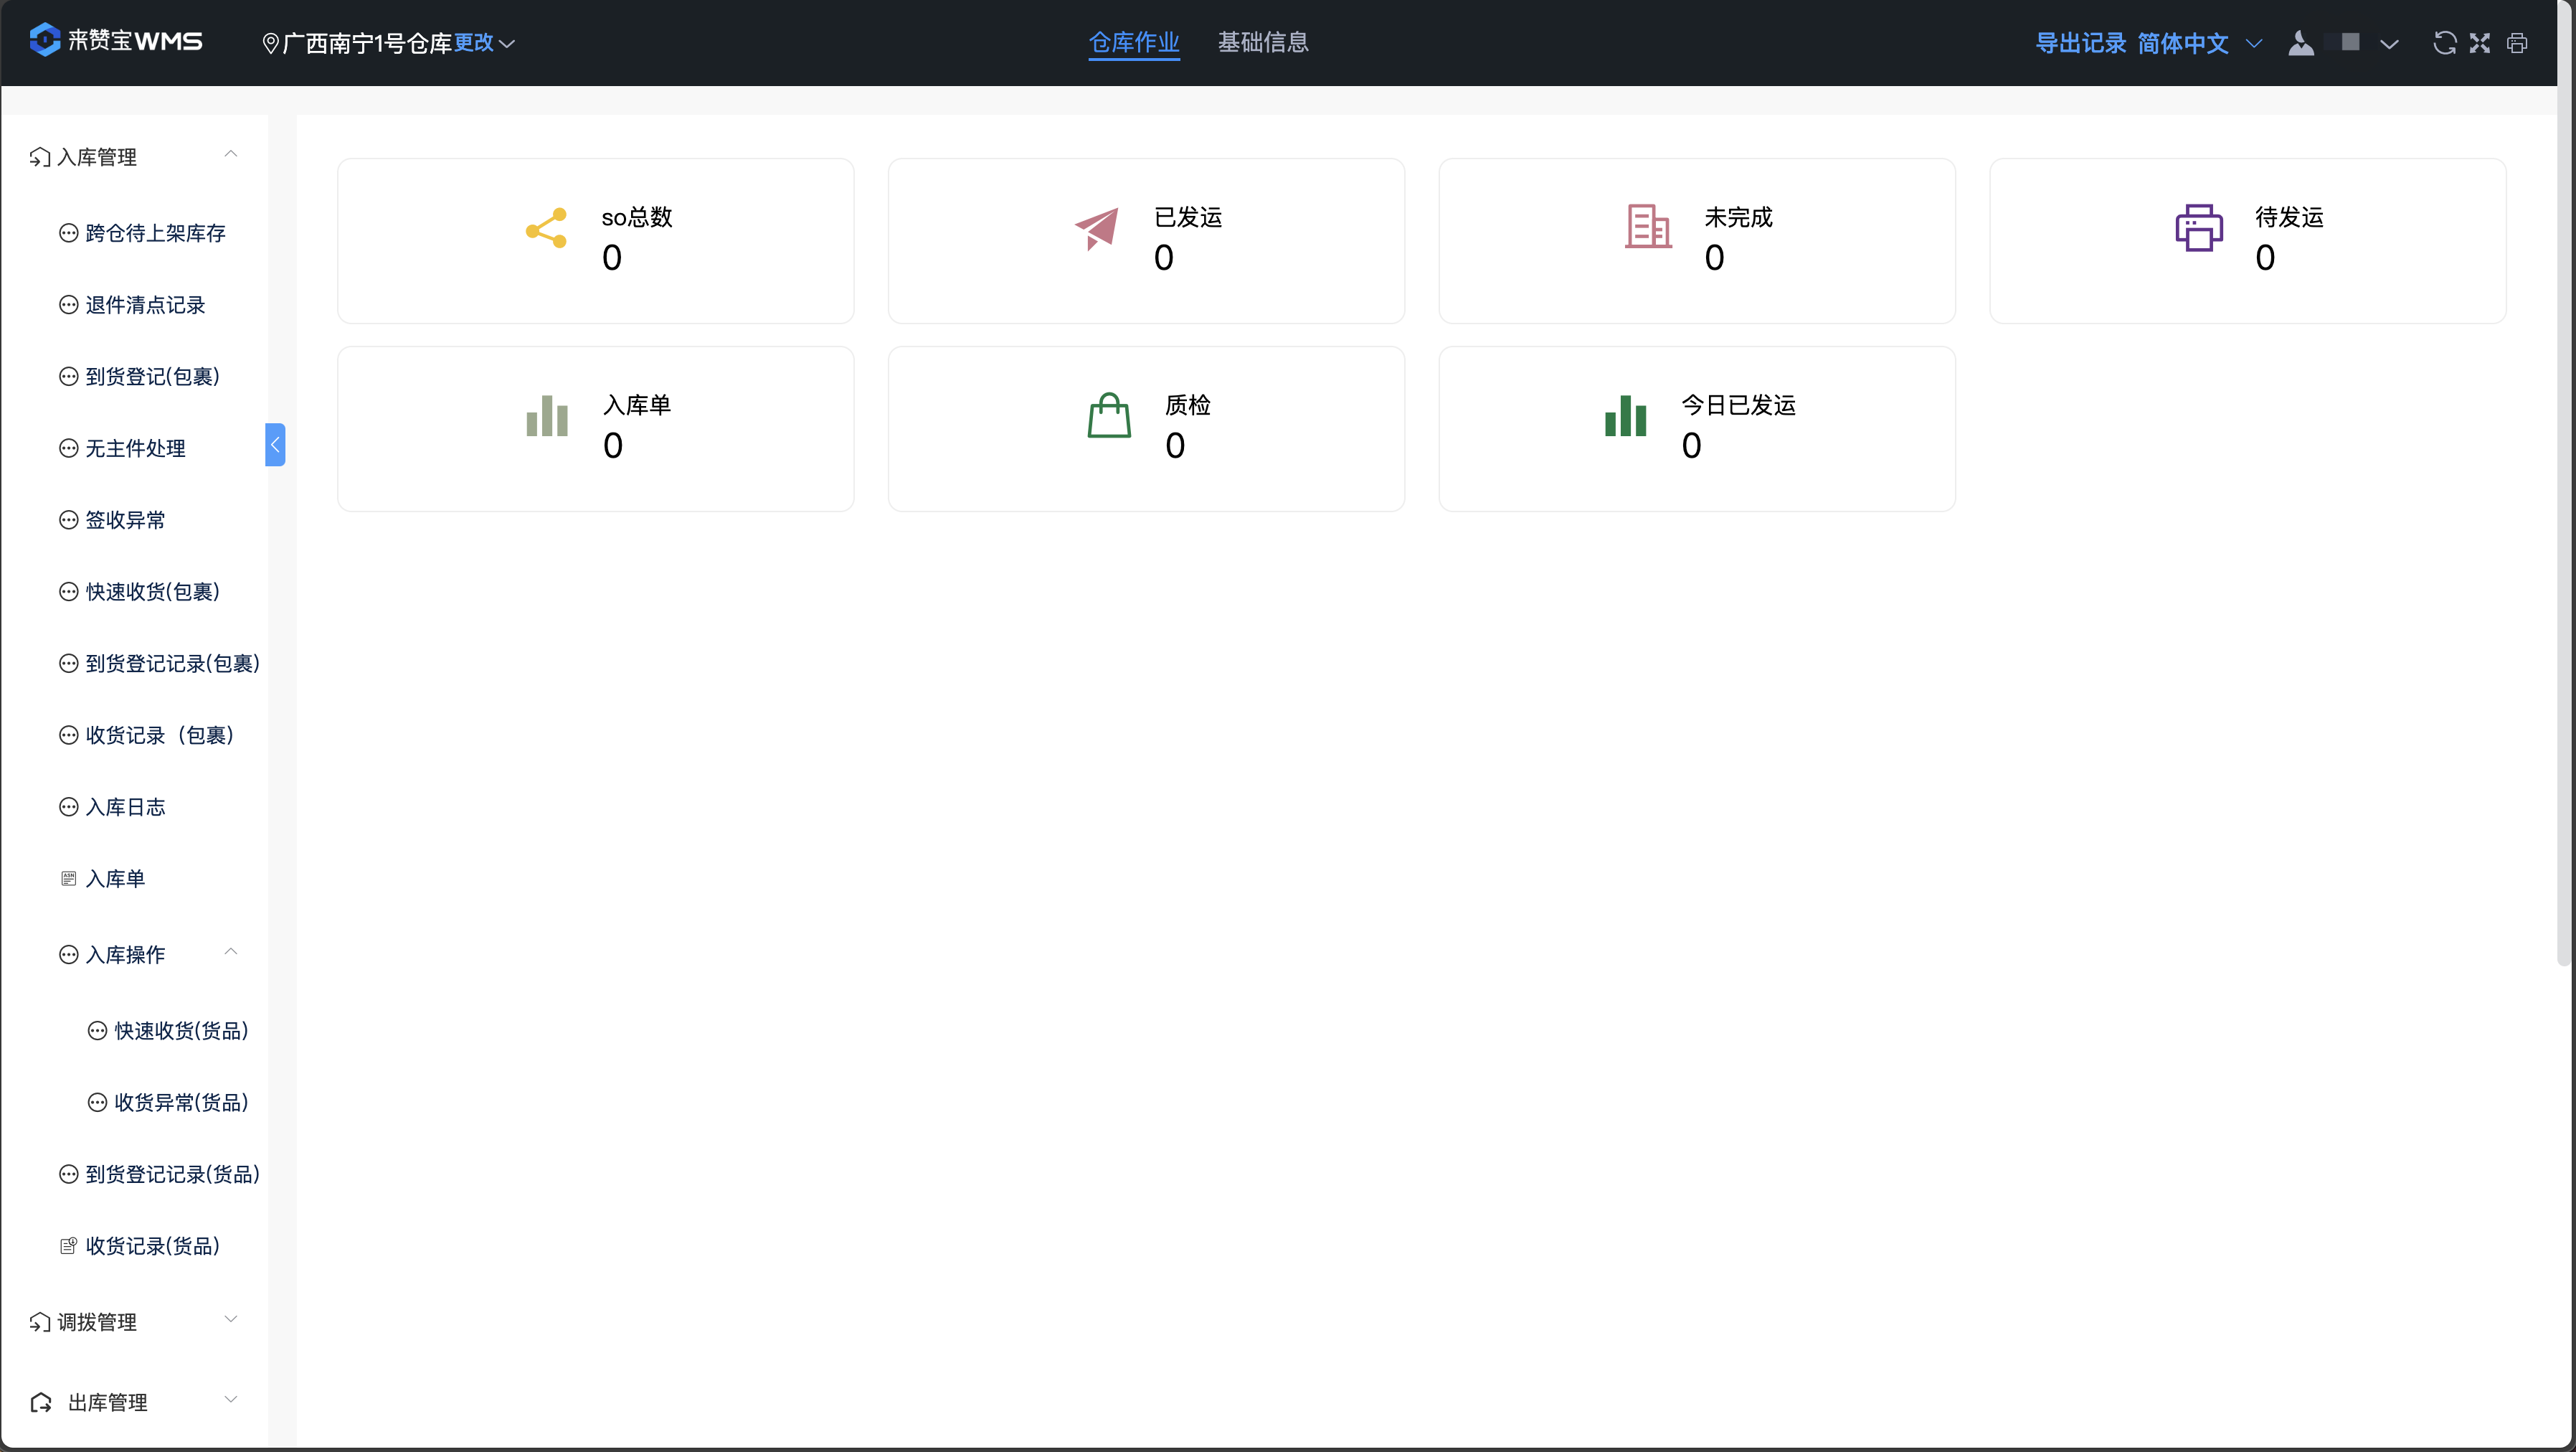The width and height of the screenshot is (2576, 1452).
Task: Click the 今日已发运 label text
Action: 1739,405
